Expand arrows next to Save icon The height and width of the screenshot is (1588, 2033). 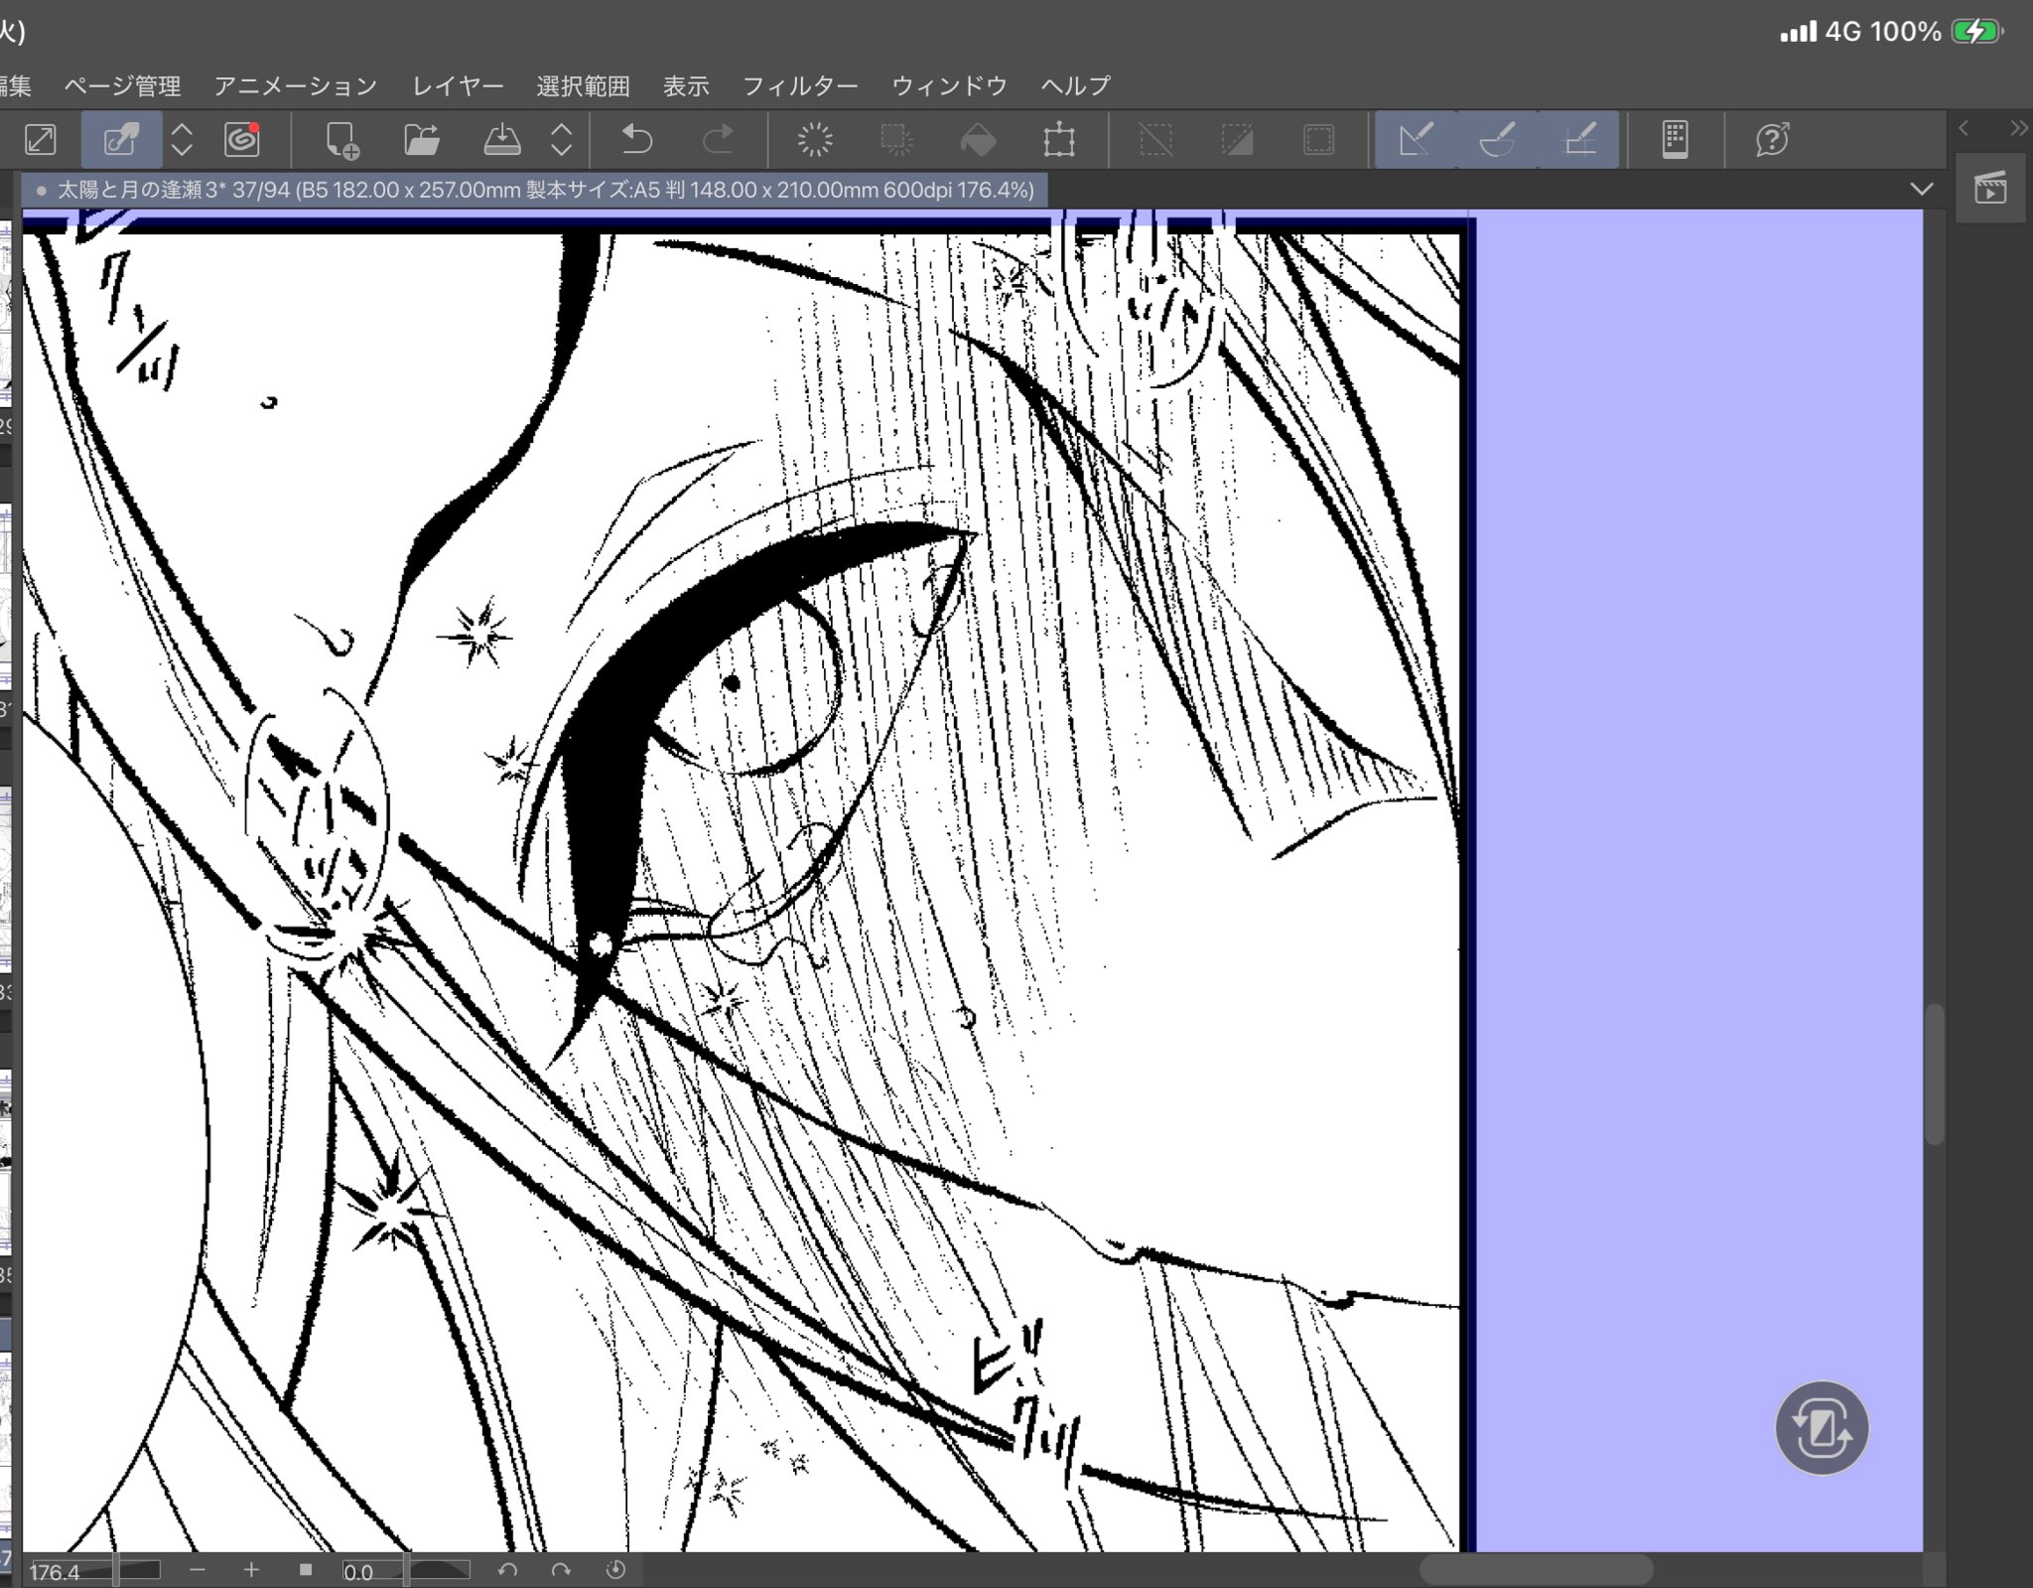[x=561, y=140]
